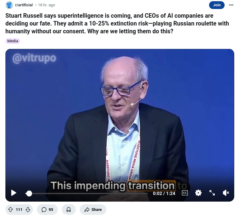The image size is (239, 216).
Task: Play the Stuart Russell video
Action: point(13,193)
